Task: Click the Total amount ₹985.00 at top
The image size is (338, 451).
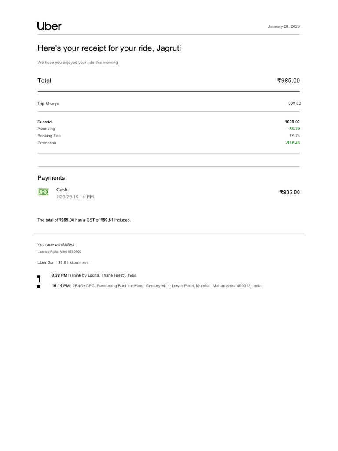Action: (288, 81)
